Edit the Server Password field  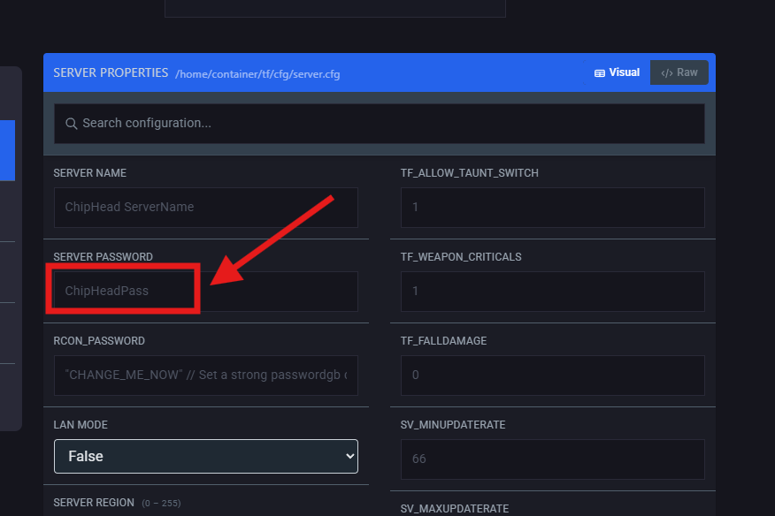205,292
